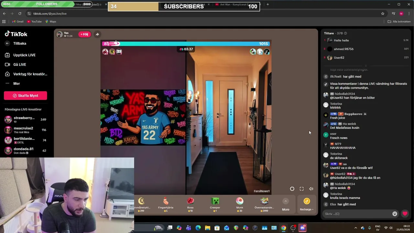Click the TikTok logo
The width and height of the screenshot is (414, 233).
coord(16,34)
